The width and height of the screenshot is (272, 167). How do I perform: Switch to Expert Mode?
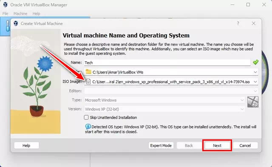pyautogui.click(x=161, y=145)
